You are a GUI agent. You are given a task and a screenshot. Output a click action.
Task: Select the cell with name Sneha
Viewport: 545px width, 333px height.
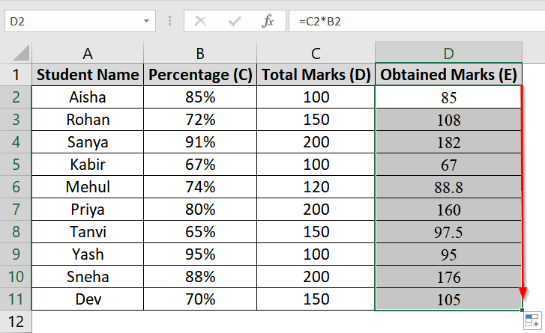(88, 276)
